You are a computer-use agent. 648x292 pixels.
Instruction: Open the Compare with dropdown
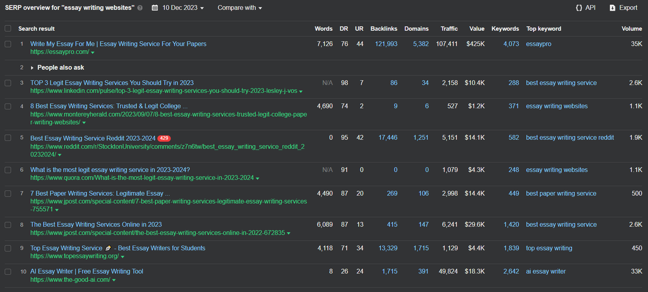(240, 8)
